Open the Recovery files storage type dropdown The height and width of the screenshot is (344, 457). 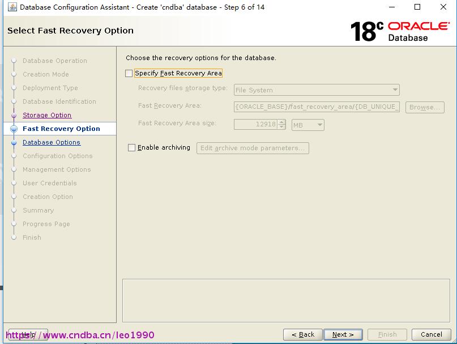(x=317, y=90)
